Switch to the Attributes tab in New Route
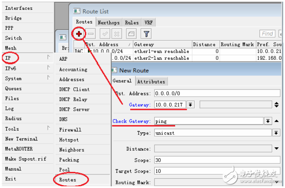 151,81
